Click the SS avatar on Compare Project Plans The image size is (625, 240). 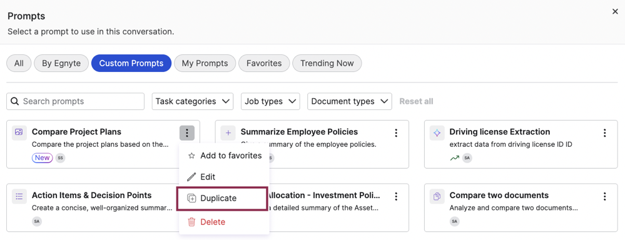coord(60,157)
